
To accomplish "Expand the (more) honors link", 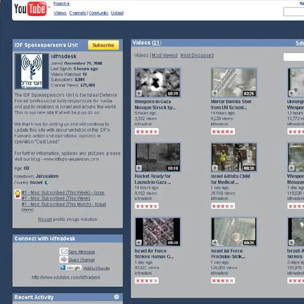I will 27,210.
